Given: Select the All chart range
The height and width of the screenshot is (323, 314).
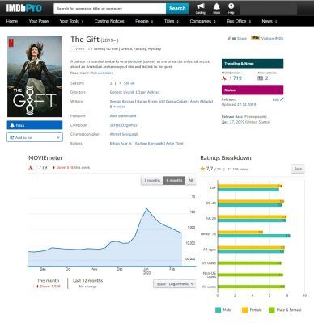Looking at the screenshot, I should [191, 180].
